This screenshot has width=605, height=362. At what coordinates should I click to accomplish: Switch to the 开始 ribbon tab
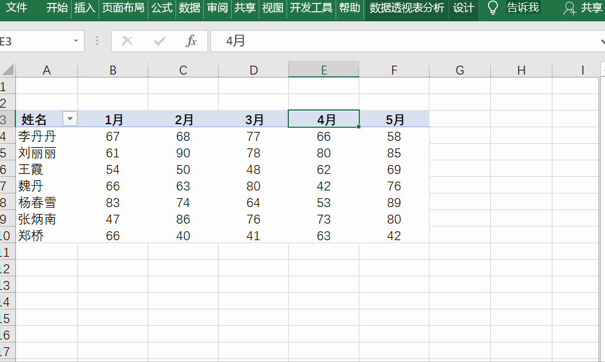(x=57, y=7)
